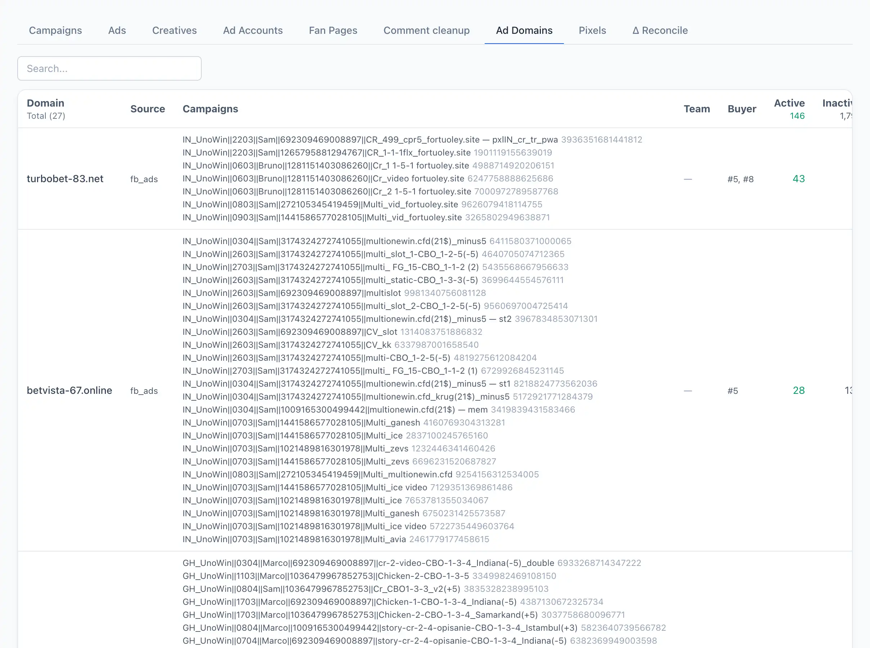Open the Comment cleanup tab
This screenshot has width=870, height=648.
[426, 31]
